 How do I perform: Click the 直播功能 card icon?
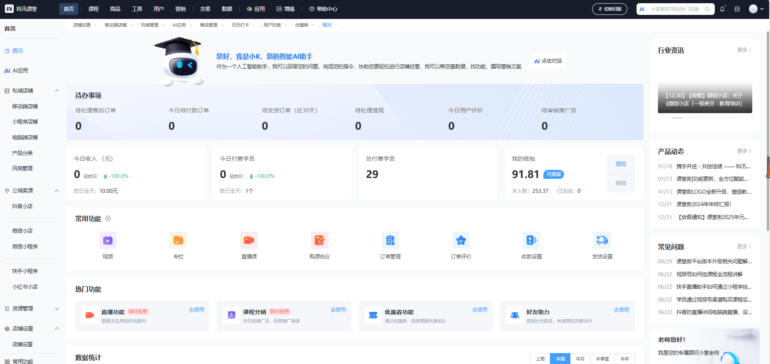(x=89, y=315)
